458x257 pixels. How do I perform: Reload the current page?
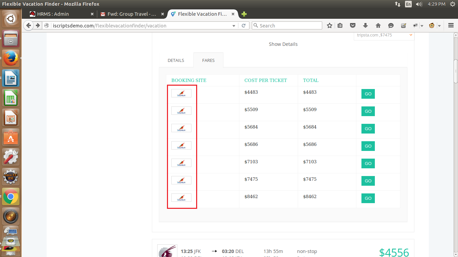244,26
